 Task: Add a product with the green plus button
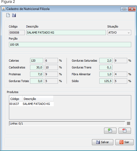(x=110, y=131)
